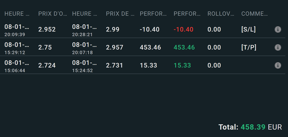The image size is (288, 137).
Task: Sort by PRIX DE... column header
Action: pyautogui.click(x=119, y=14)
